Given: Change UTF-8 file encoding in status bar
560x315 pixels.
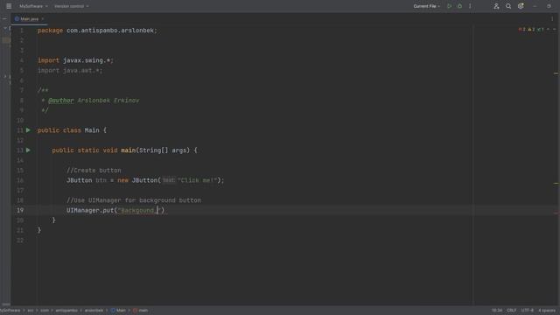Looking at the screenshot, I should [x=527, y=311].
